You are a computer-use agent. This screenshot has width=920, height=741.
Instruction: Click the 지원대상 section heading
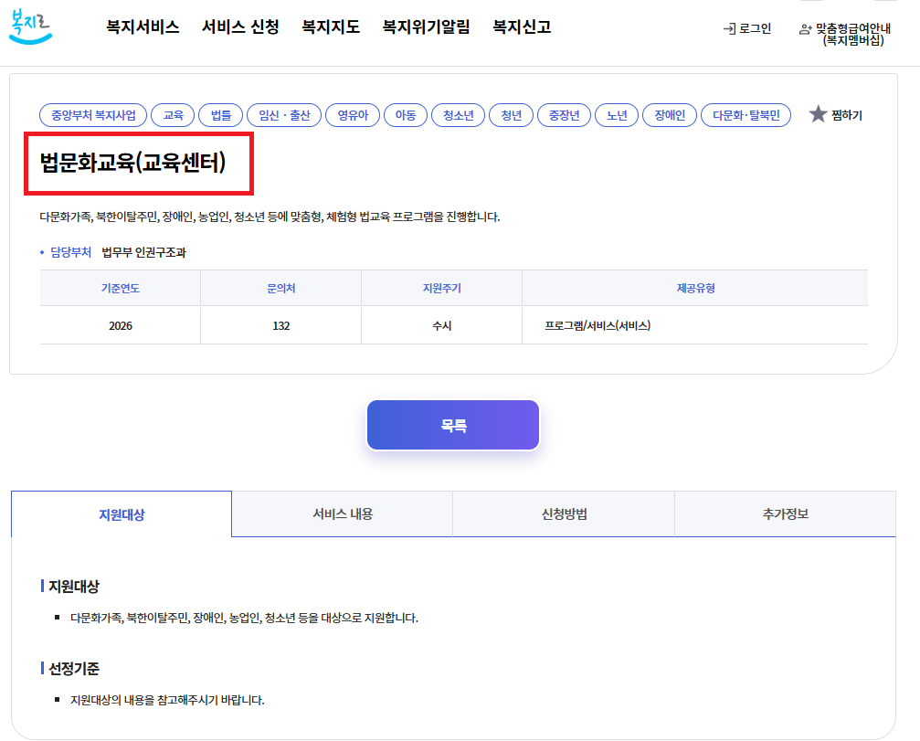74,586
